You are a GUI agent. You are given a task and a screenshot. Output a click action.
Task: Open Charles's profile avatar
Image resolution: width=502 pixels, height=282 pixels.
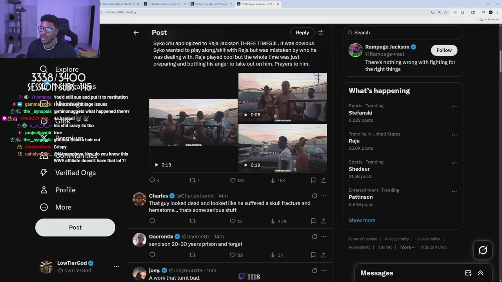(139, 199)
